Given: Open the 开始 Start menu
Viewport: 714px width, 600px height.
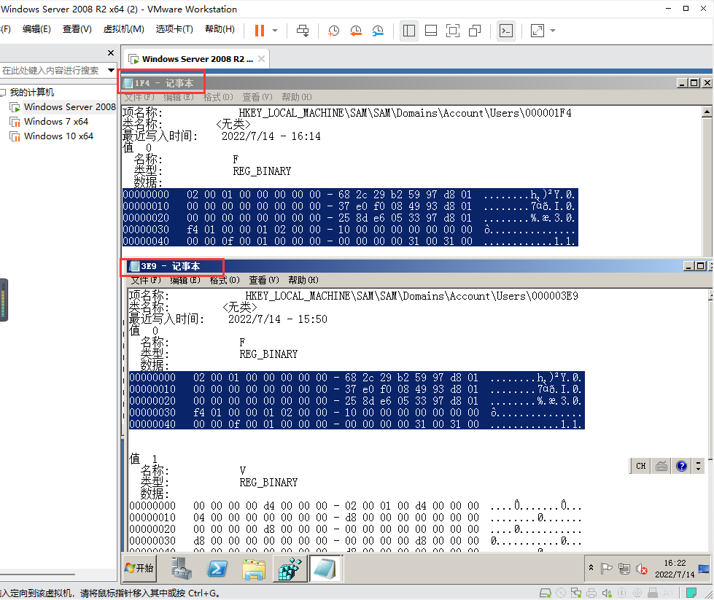Looking at the screenshot, I should 139,568.
